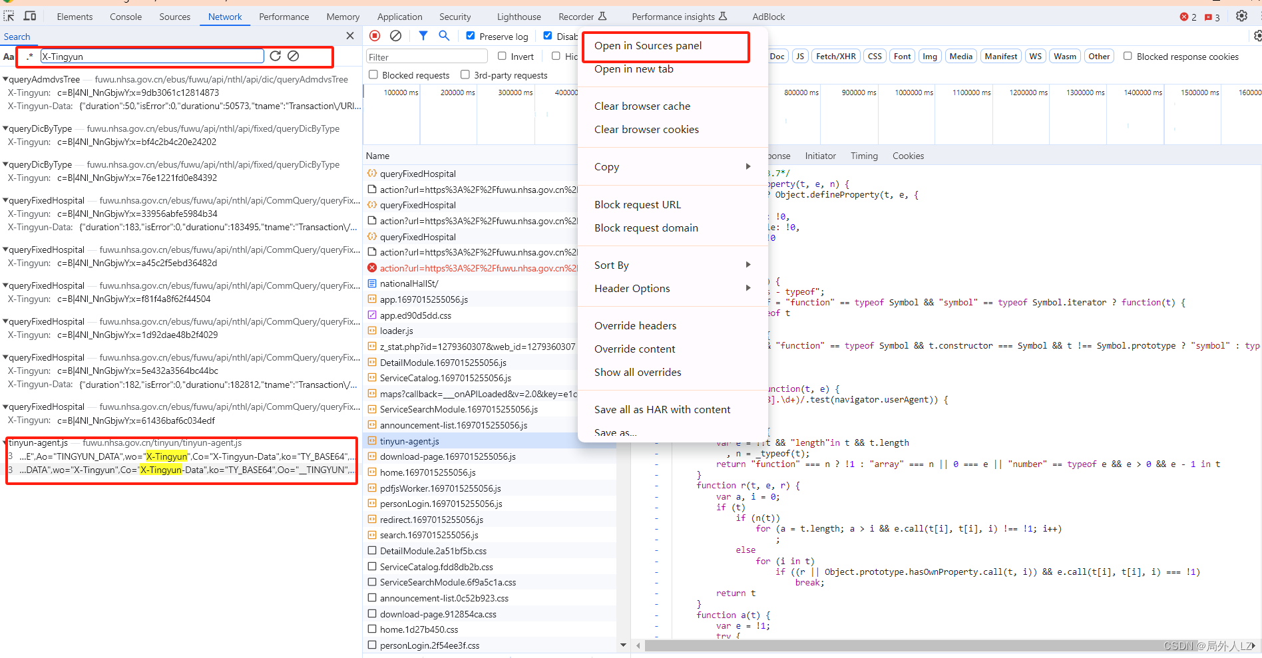Click the network Filter text field
The height and width of the screenshot is (658, 1262).
[427, 57]
